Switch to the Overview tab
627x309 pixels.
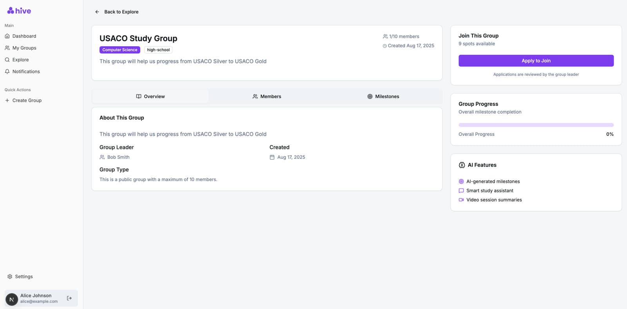point(150,96)
